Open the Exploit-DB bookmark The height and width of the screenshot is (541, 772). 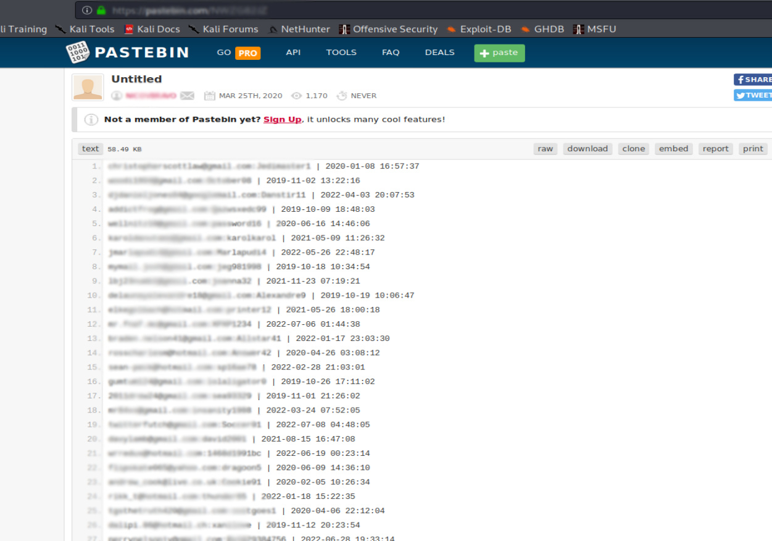[x=479, y=29]
